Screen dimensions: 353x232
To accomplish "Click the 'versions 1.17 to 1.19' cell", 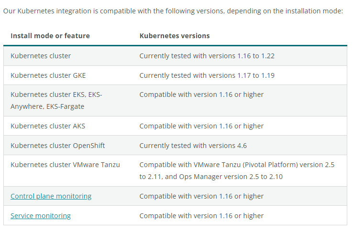I will (207, 75).
